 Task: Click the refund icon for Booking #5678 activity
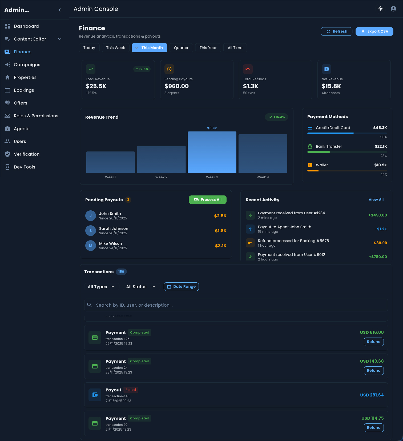click(250, 243)
